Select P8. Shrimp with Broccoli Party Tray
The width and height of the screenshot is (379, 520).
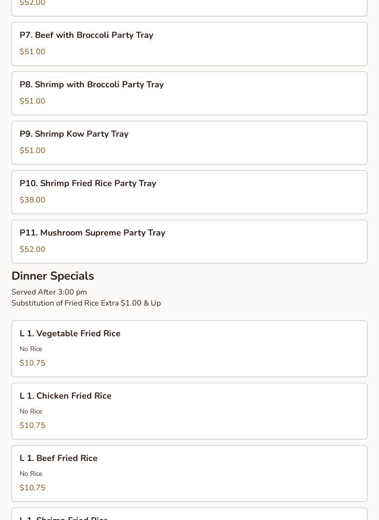point(91,85)
